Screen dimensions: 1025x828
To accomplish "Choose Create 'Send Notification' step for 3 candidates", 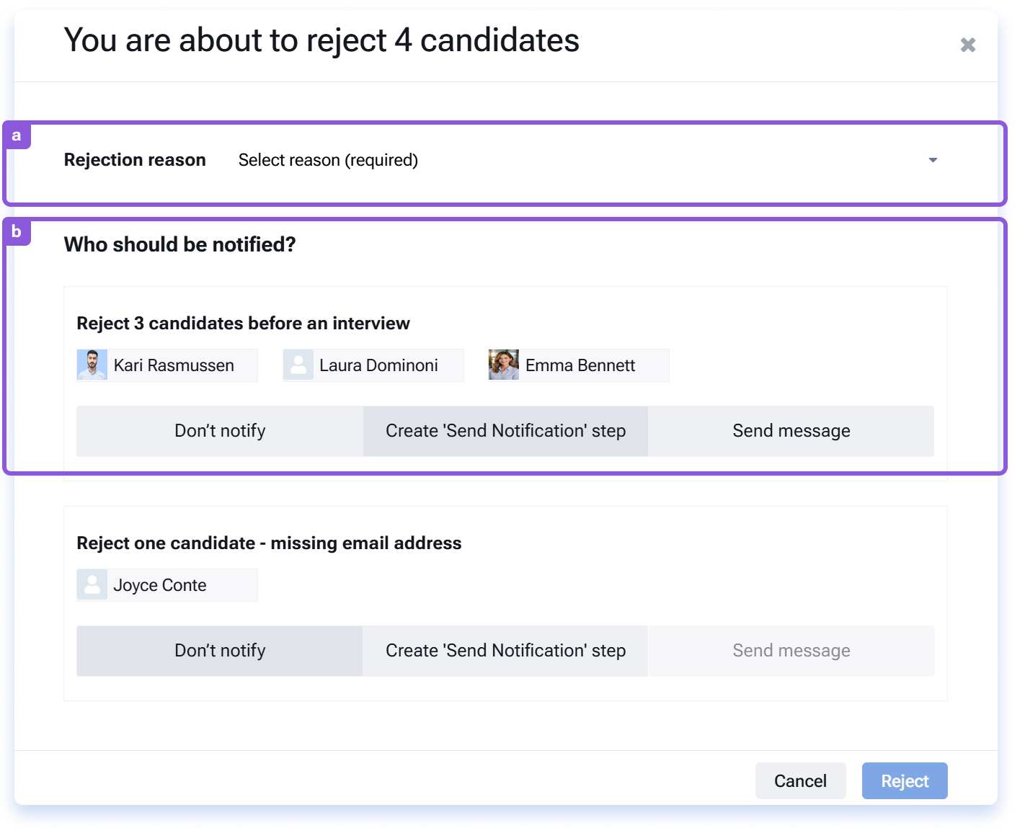I will coord(505,431).
